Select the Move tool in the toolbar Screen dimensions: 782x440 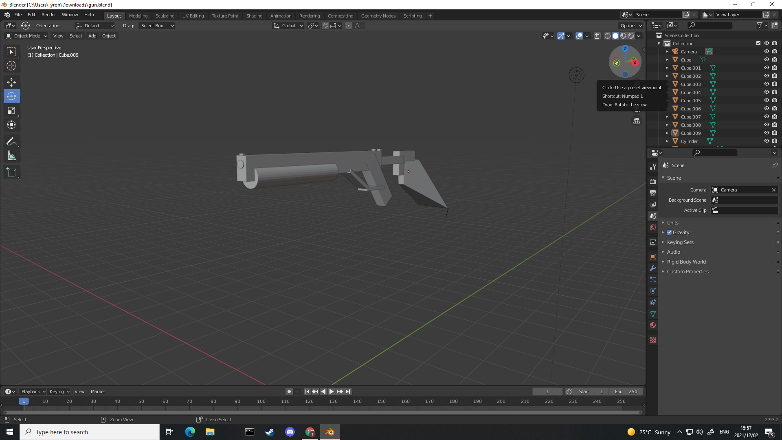click(11, 82)
